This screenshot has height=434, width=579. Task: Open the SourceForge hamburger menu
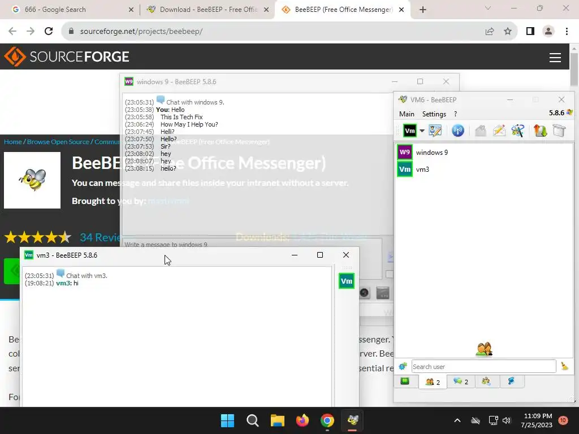pyautogui.click(x=555, y=57)
